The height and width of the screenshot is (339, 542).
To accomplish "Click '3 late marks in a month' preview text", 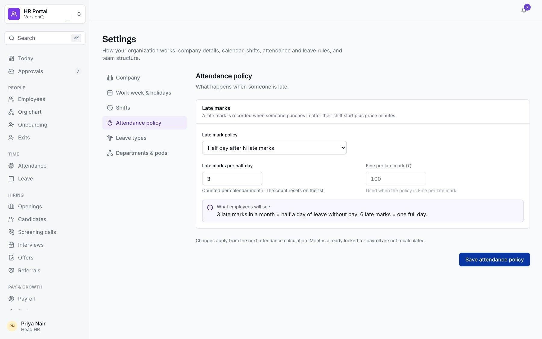I will 322,215.
